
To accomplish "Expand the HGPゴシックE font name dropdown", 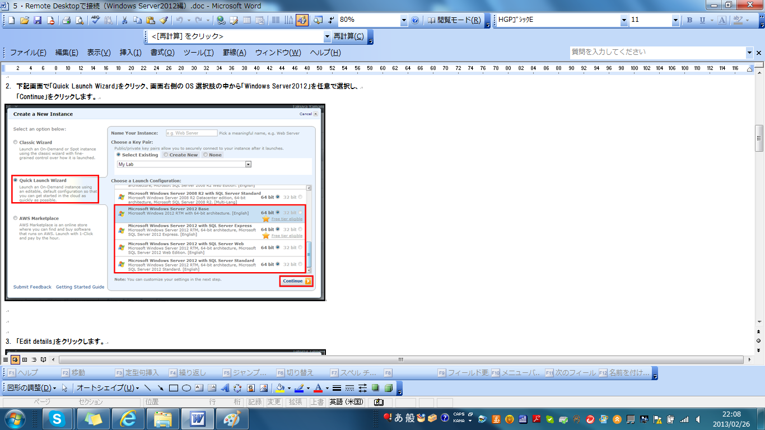I will click(624, 20).
